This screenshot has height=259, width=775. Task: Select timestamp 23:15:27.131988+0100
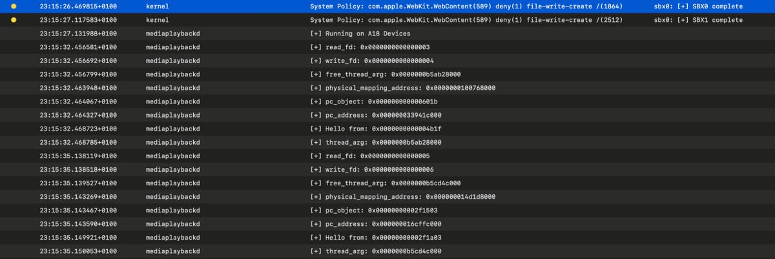pos(78,34)
